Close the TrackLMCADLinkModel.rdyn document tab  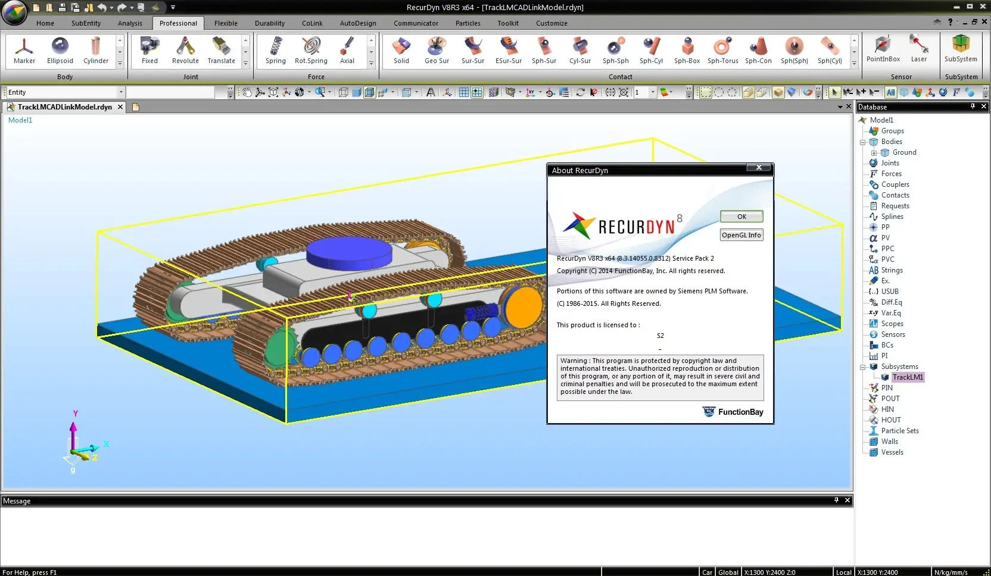120,107
